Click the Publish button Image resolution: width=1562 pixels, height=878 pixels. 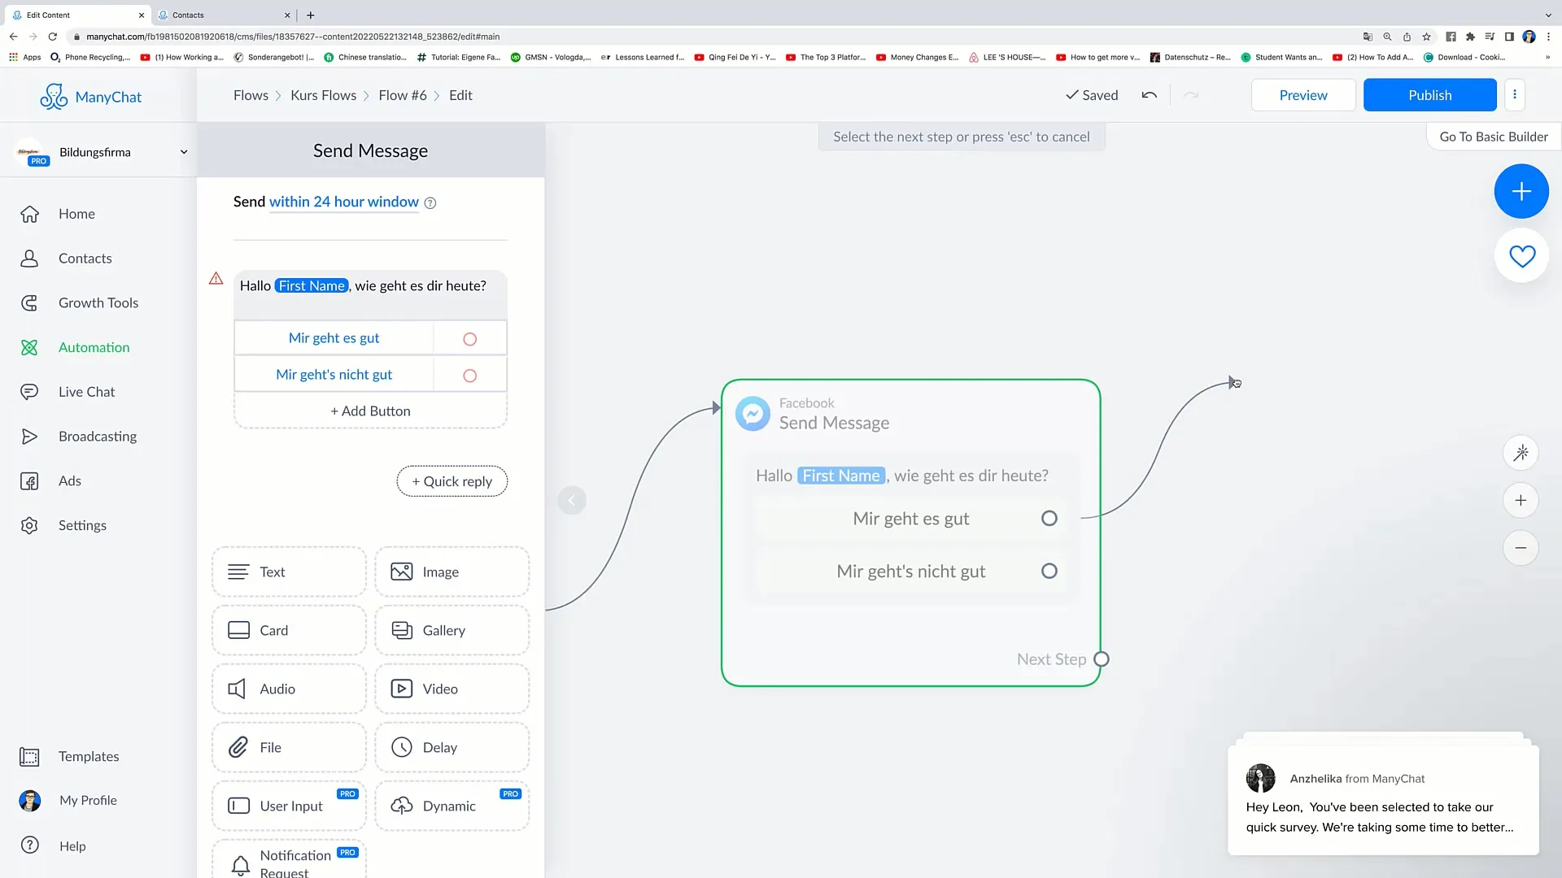point(1430,94)
